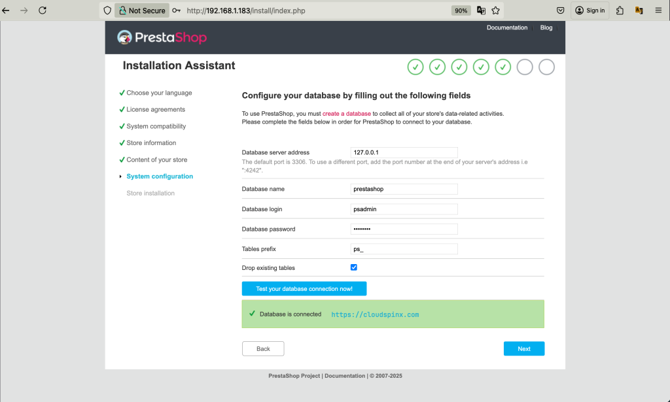Click the saved password key icon

pyautogui.click(x=176, y=10)
